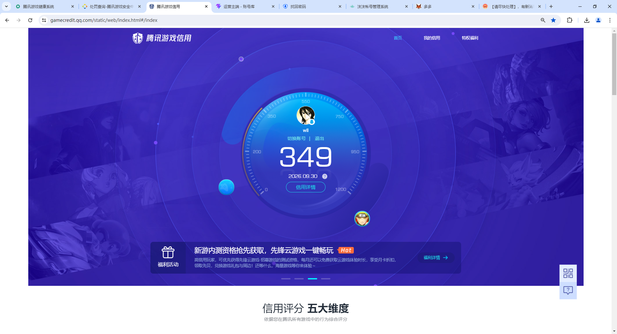Screen dimensions: 617x334
Task: Click 切换账号 to switch account
Action: 296,138
